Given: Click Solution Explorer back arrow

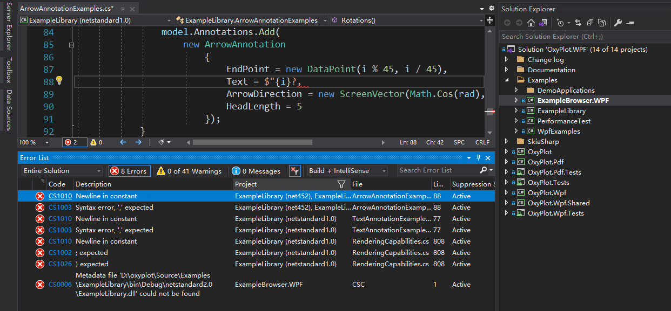Looking at the screenshot, I should pyautogui.click(x=507, y=23).
